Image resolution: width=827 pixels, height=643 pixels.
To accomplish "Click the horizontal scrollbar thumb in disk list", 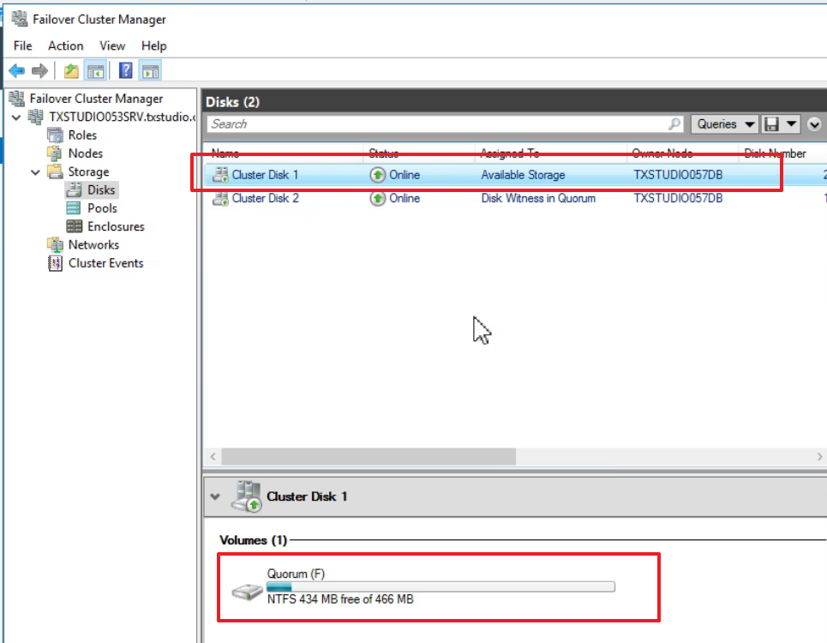I will 369,457.
